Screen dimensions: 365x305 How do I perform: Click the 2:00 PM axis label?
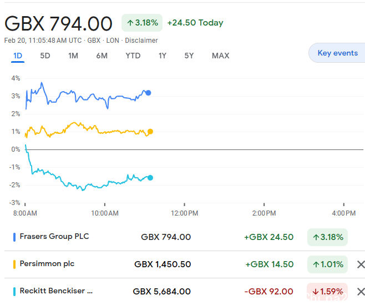[x=264, y=213]
